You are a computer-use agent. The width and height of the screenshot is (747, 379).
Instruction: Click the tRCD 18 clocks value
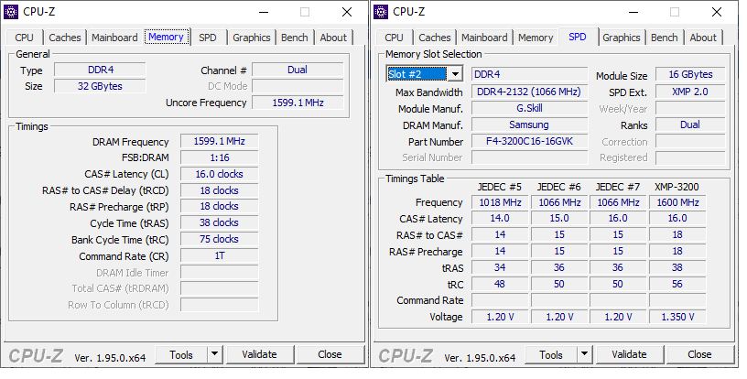[x=219, y=190]
